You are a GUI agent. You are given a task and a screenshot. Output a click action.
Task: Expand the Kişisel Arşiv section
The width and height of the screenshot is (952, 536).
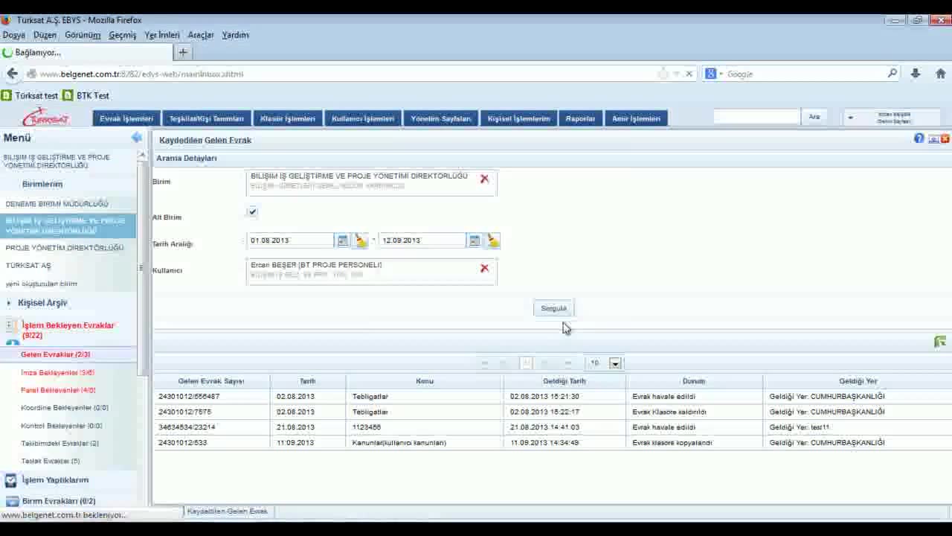tap(9, 303)
